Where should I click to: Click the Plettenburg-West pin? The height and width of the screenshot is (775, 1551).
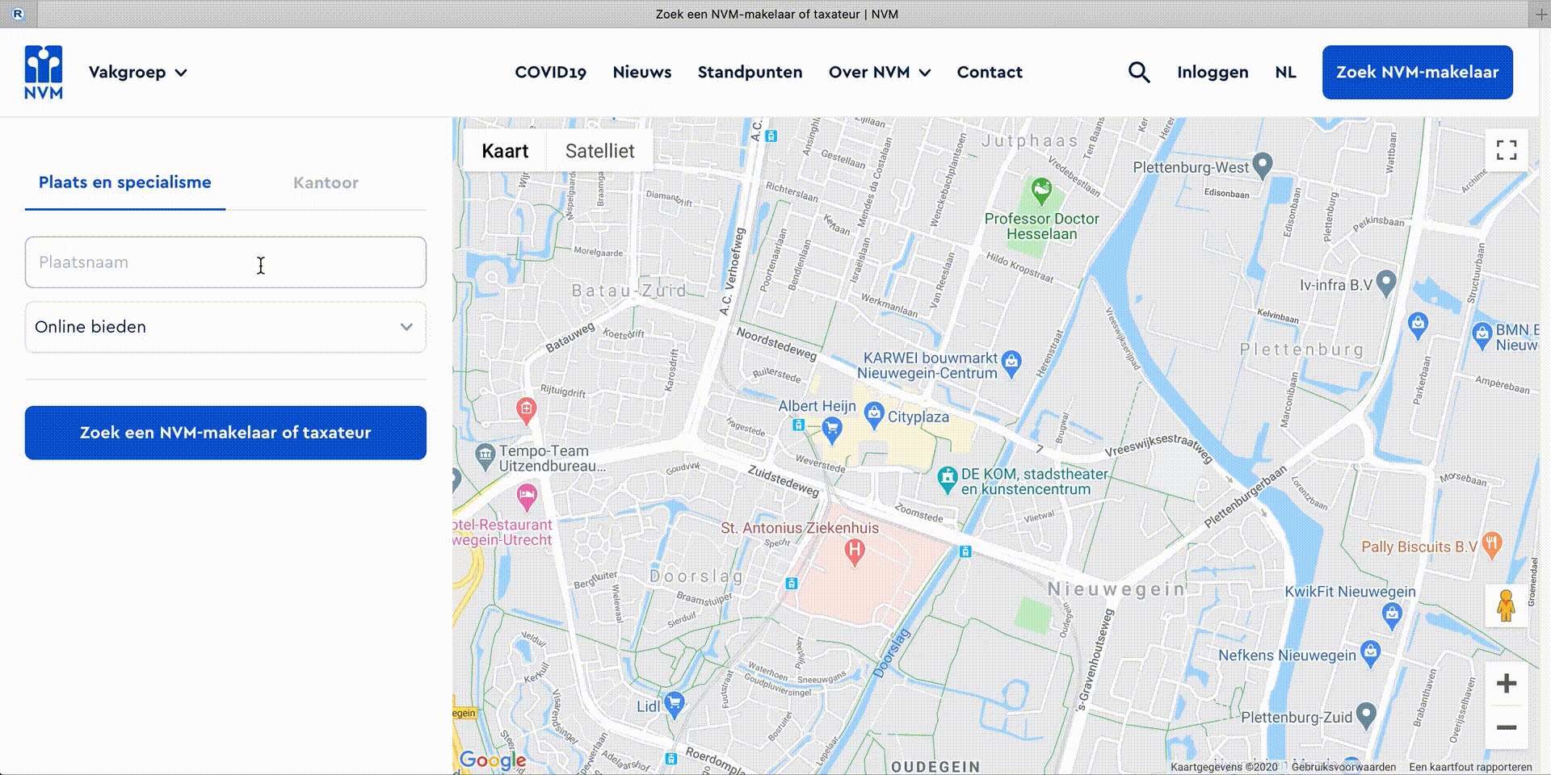[x=1262, y=165]
